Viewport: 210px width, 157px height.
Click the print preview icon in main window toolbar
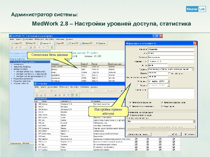(24, 47)
